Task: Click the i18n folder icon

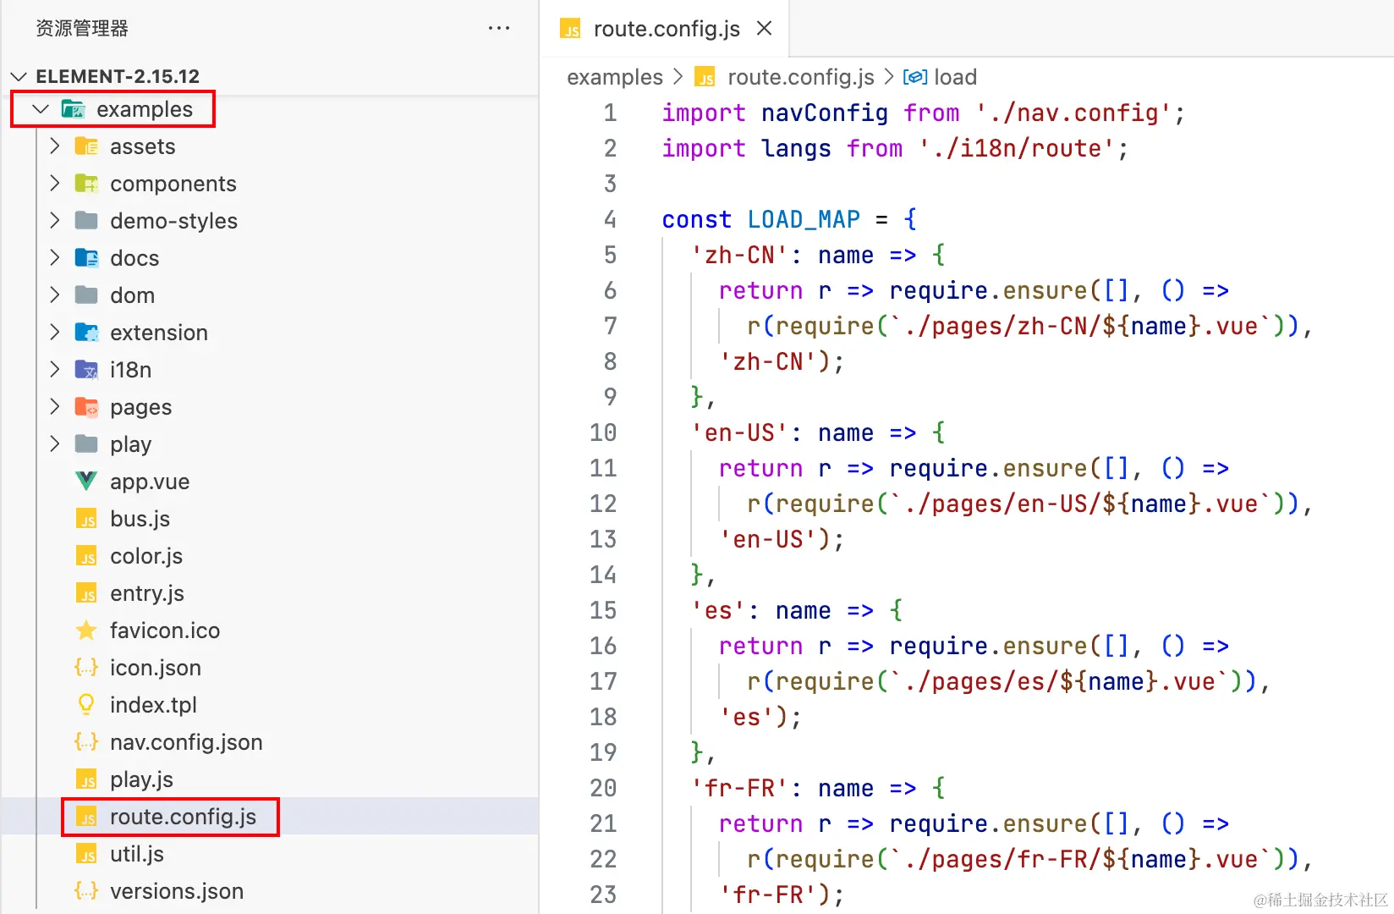Action: pyautogui.click(x=86, y=370)
